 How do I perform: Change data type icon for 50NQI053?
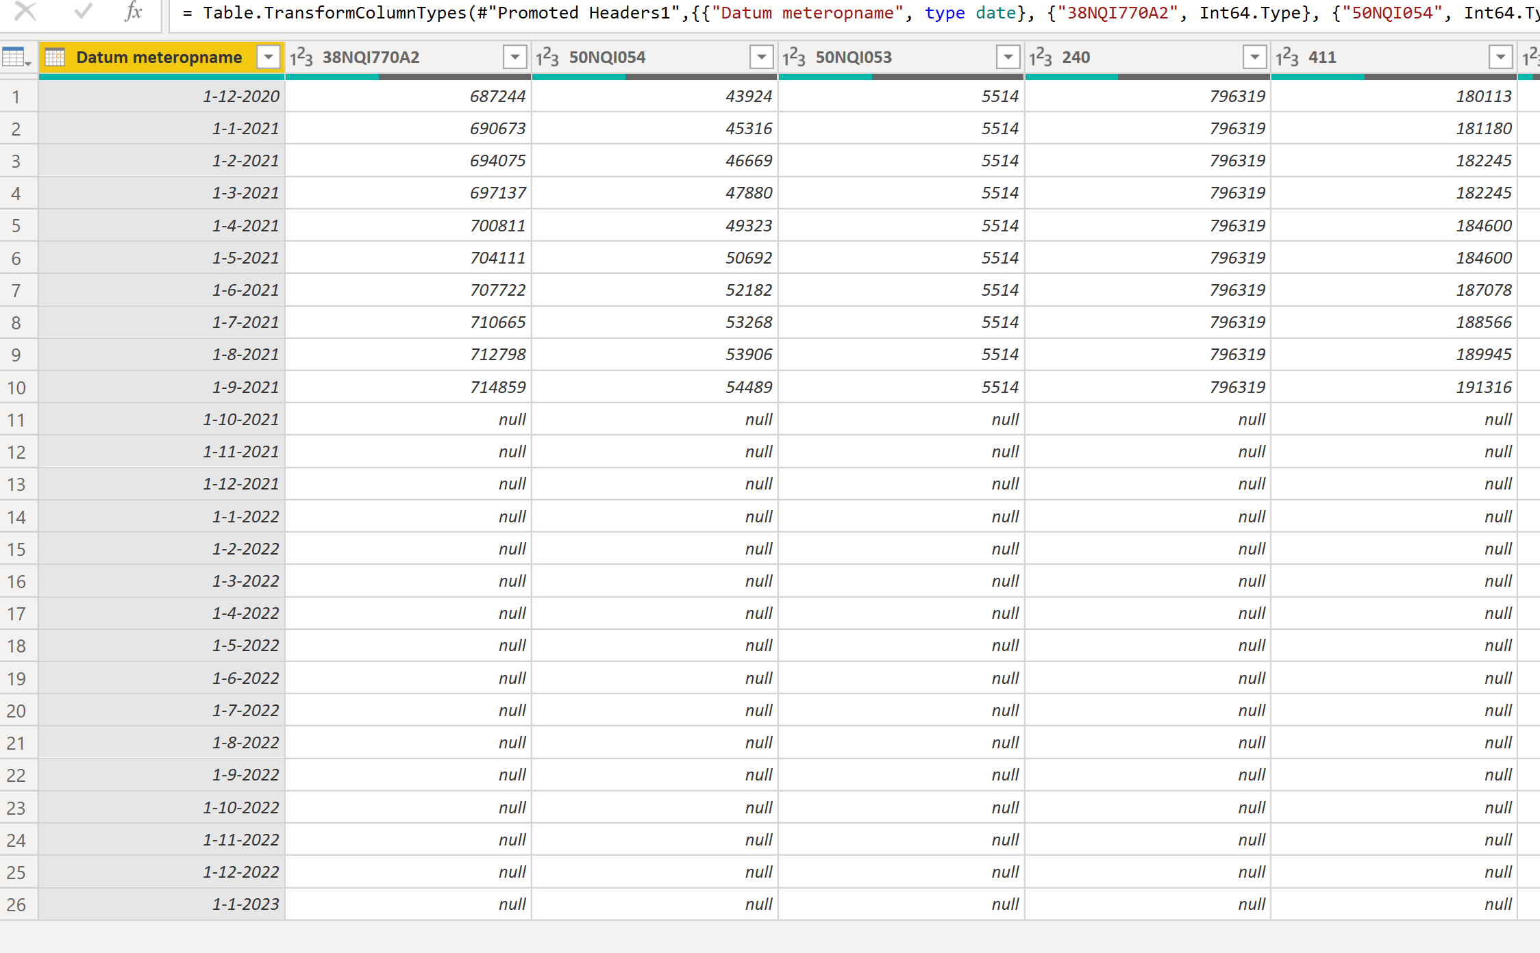coord(794,58)
